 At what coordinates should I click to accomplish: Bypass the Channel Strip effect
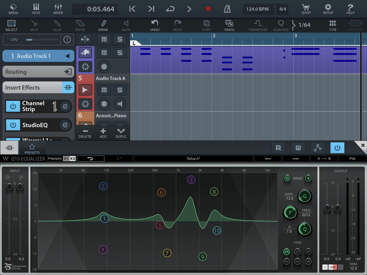pos(13,106)
